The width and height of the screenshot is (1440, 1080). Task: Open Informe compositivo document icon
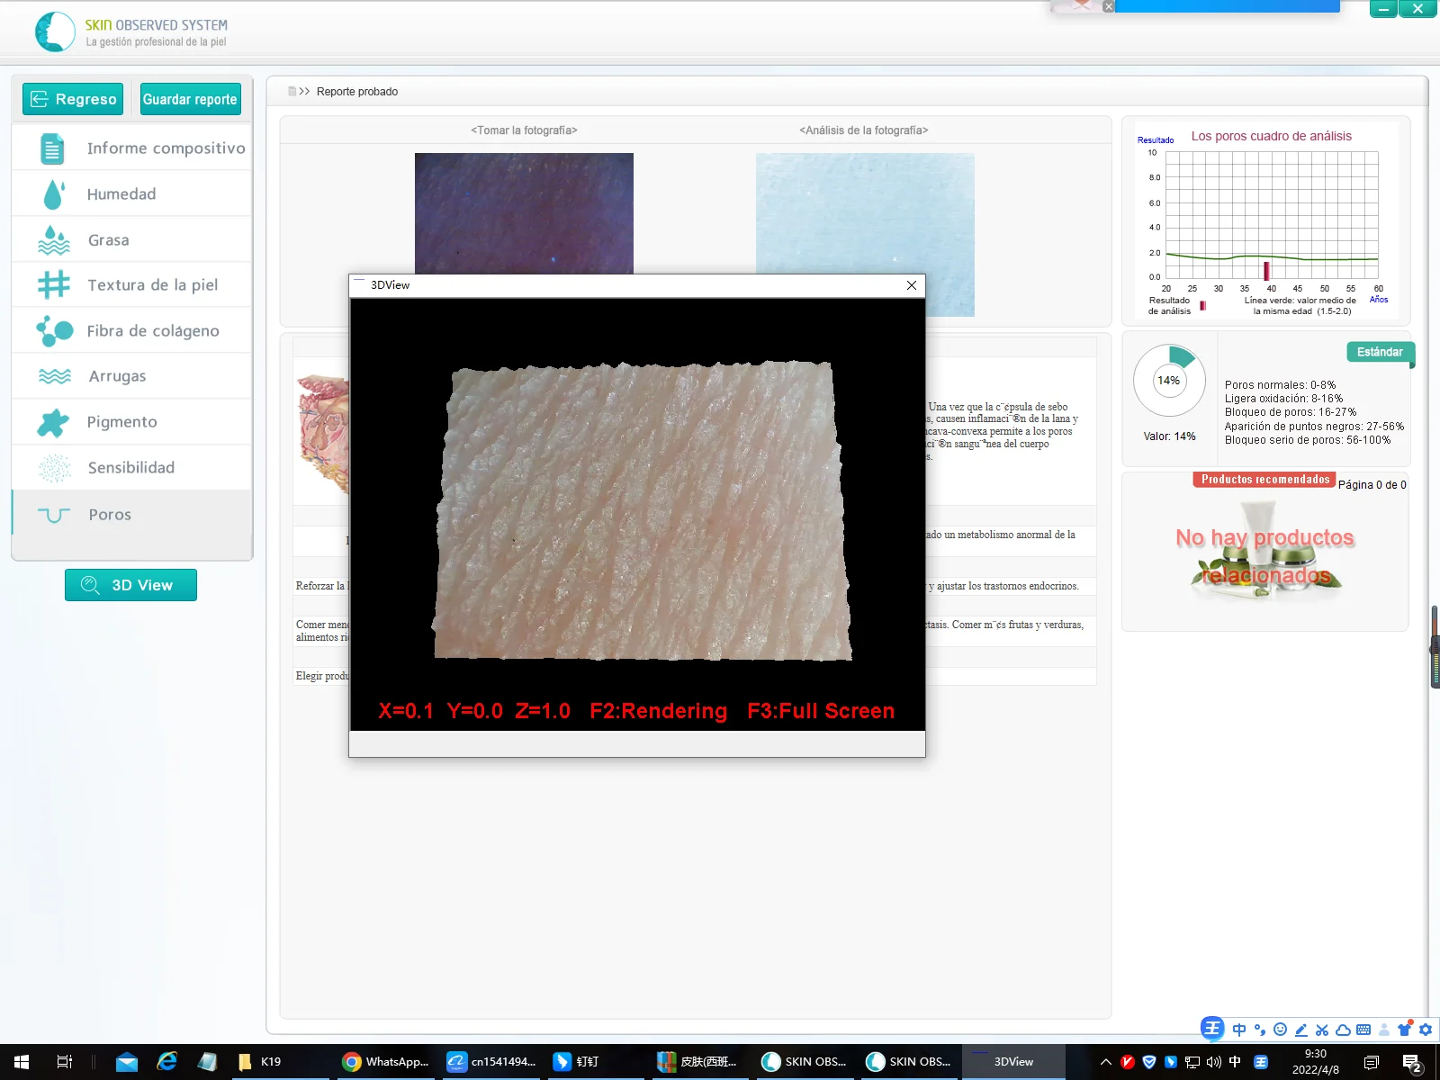[x=53, y=148]
